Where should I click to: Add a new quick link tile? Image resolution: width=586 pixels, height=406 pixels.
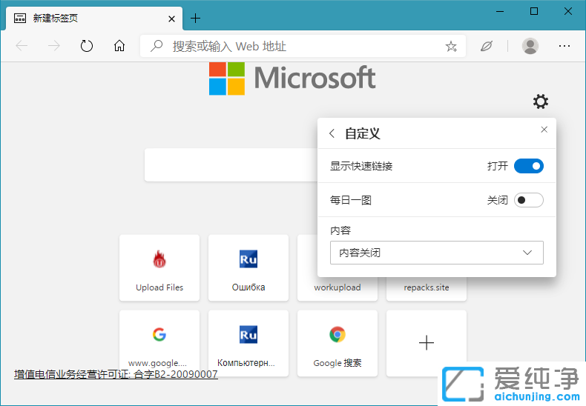(427, 343)
